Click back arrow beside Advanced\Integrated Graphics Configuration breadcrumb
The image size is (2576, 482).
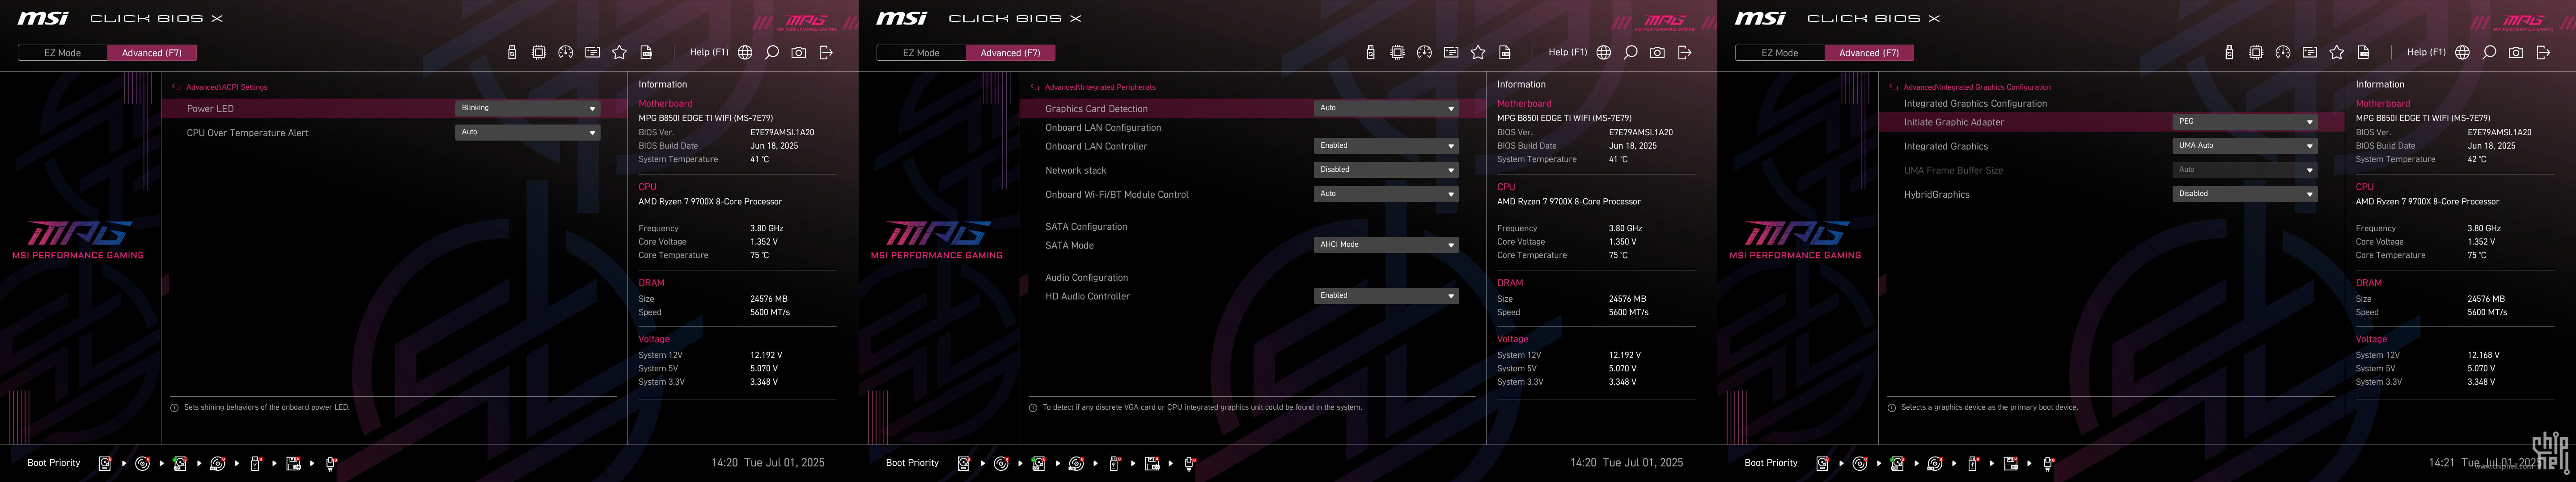click(x=1894, y=88)
